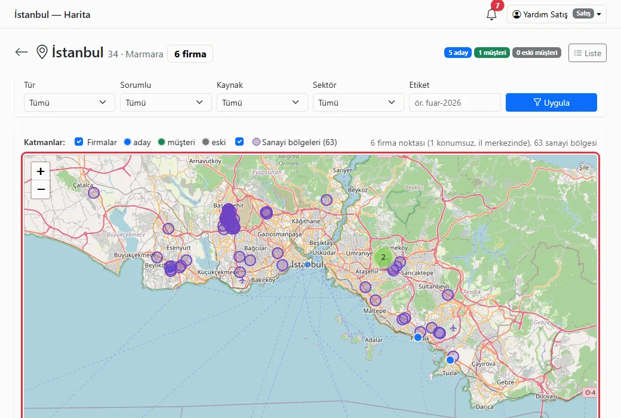Screen dimensions: 621x418
Task: Open the Sorumlu dropdown
Action: pyautogui.click(x=166, y=103)
